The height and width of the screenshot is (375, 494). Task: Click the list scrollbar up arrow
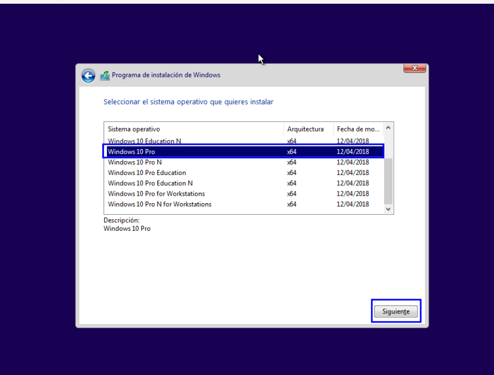pos(388,127)
